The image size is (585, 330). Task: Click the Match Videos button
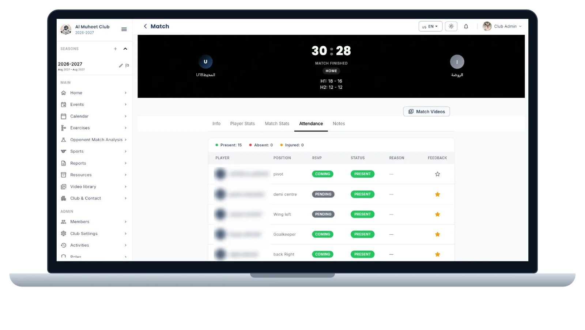point(426,111)
